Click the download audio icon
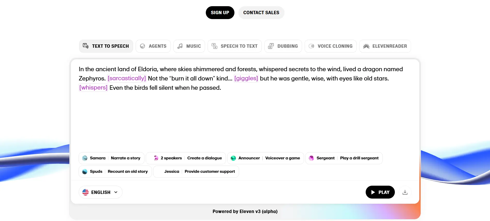490x221 pixels. coord(405,192)
